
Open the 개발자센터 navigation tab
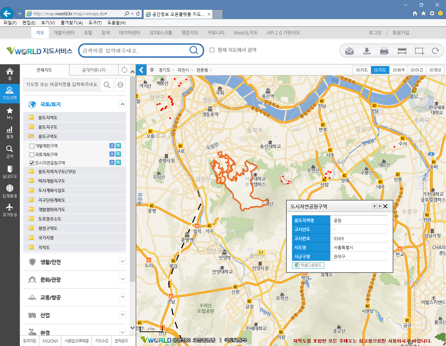coord(64,33)
